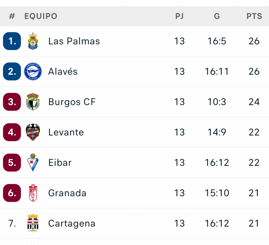Click the Granada club crest
This screenshot has height=245, width=269.
click(x=33, y=193)
